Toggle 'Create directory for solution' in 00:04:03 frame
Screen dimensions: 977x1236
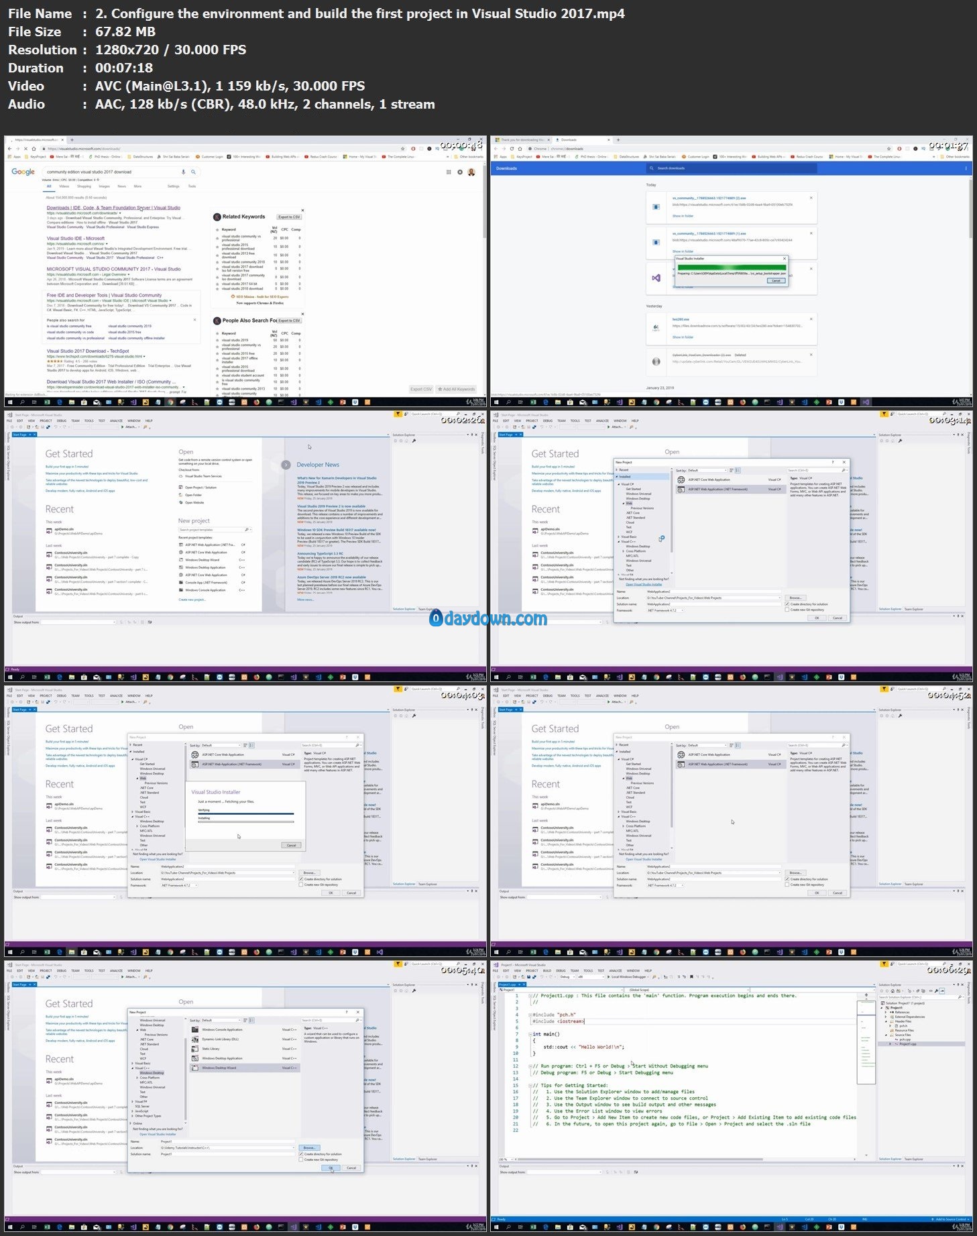click(301, 879)
